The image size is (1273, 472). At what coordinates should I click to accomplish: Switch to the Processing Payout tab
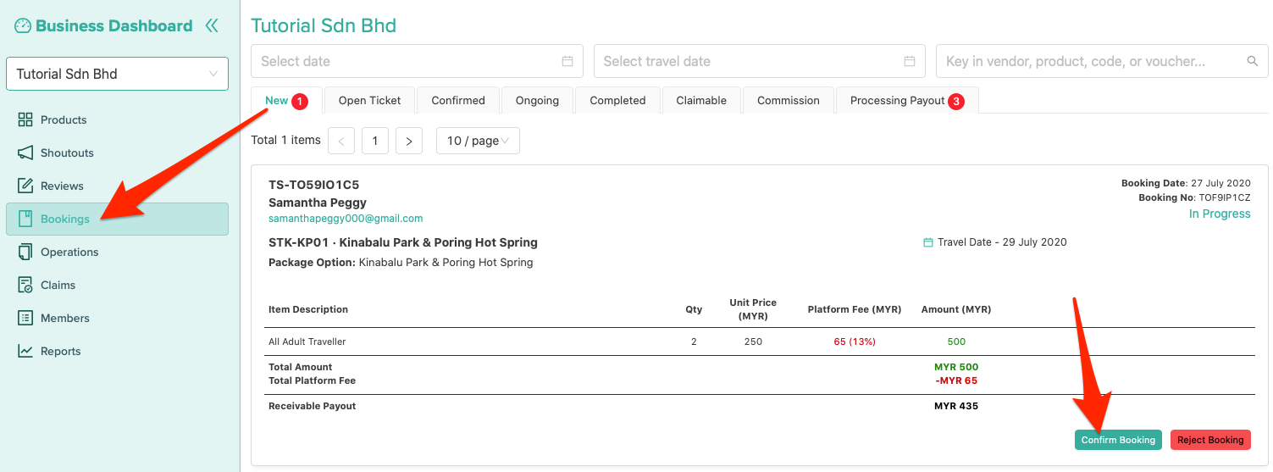click(905, 100)
